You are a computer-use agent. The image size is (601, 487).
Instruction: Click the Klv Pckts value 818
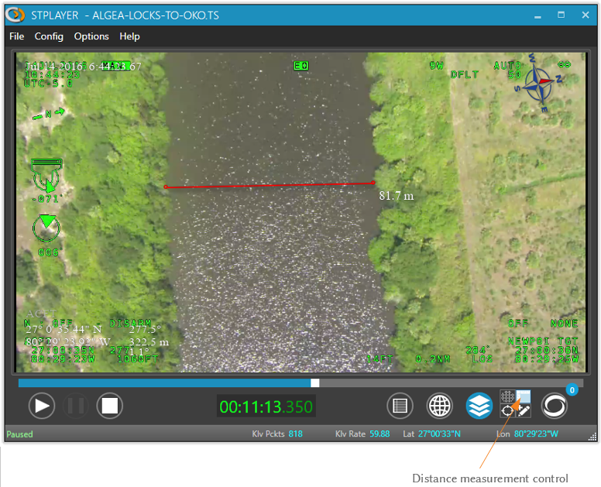296,434
